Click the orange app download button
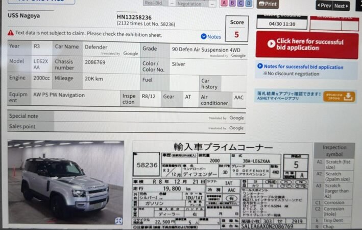The width and height of the screenshot is (362, 230). click(339, 97)
